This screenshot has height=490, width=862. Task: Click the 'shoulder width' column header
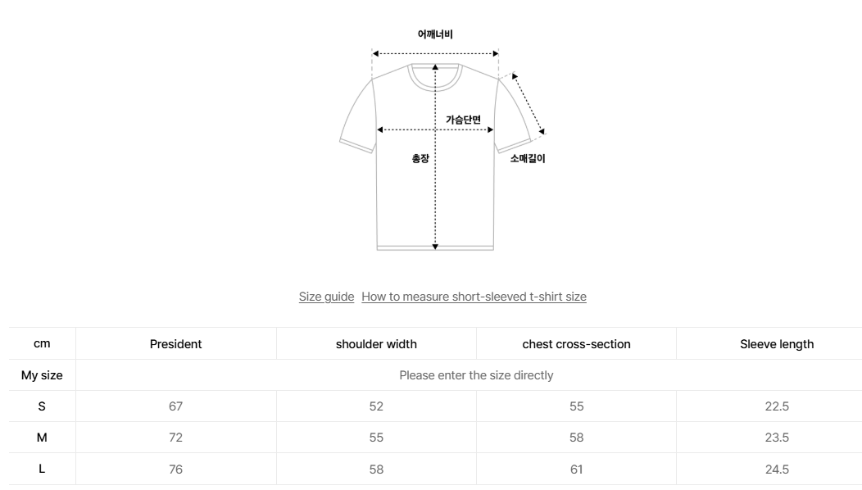tap(376, 344)
